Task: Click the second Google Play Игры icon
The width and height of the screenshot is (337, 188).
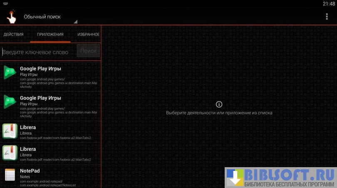Action: click(10, 101)
